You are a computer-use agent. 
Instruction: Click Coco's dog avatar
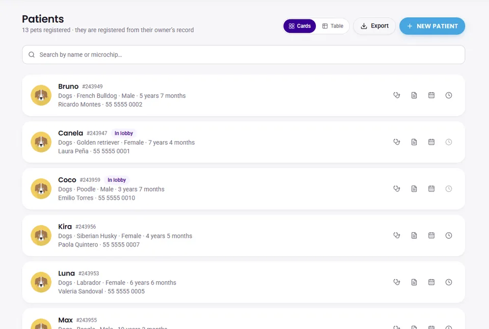tap(41, 188)
